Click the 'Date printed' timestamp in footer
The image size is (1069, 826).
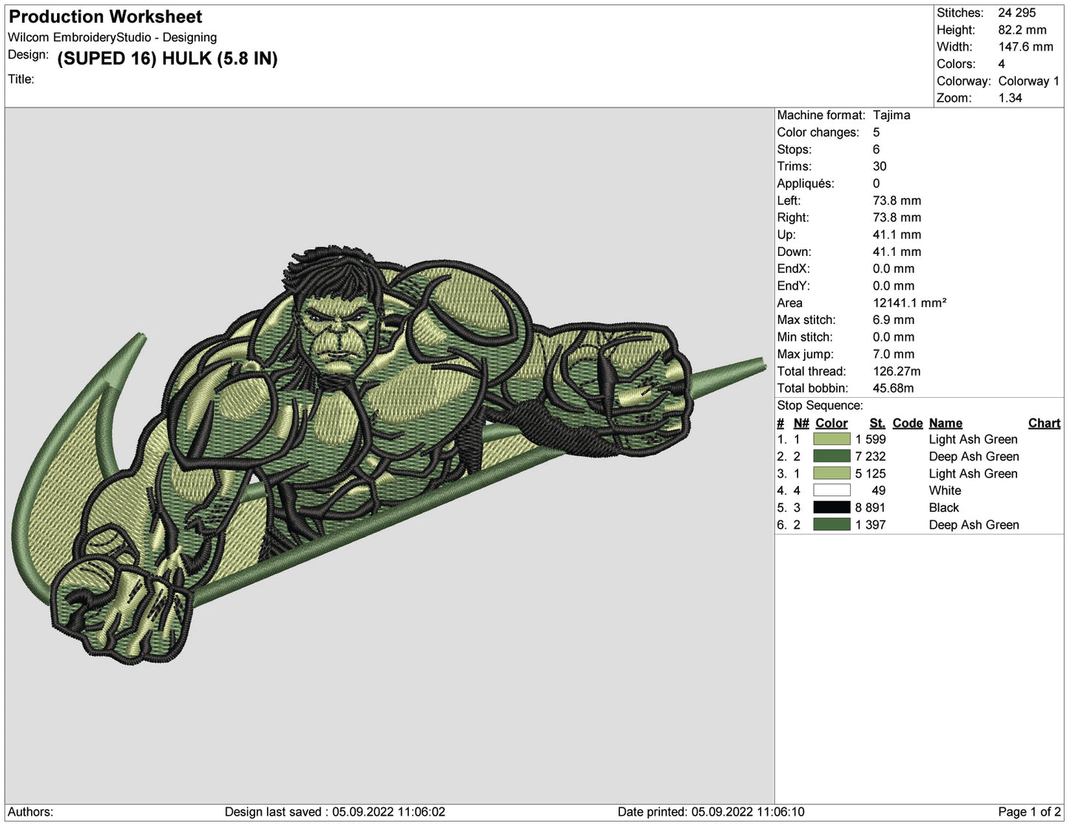coord(711,812)
